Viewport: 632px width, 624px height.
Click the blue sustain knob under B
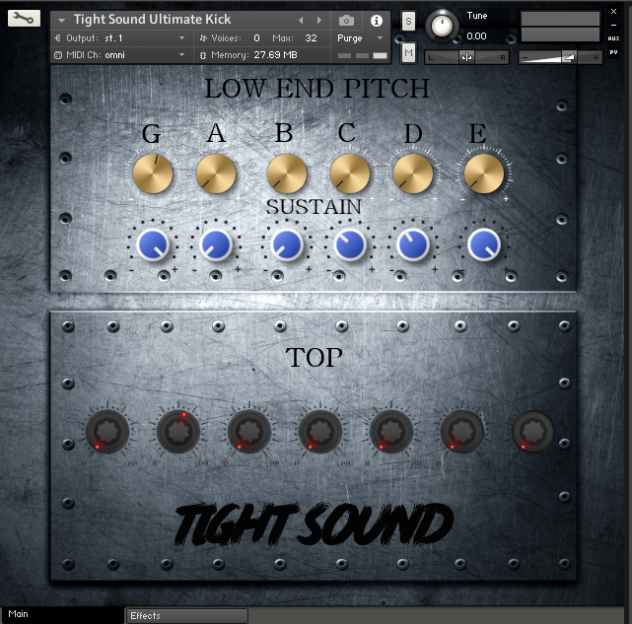287,244
